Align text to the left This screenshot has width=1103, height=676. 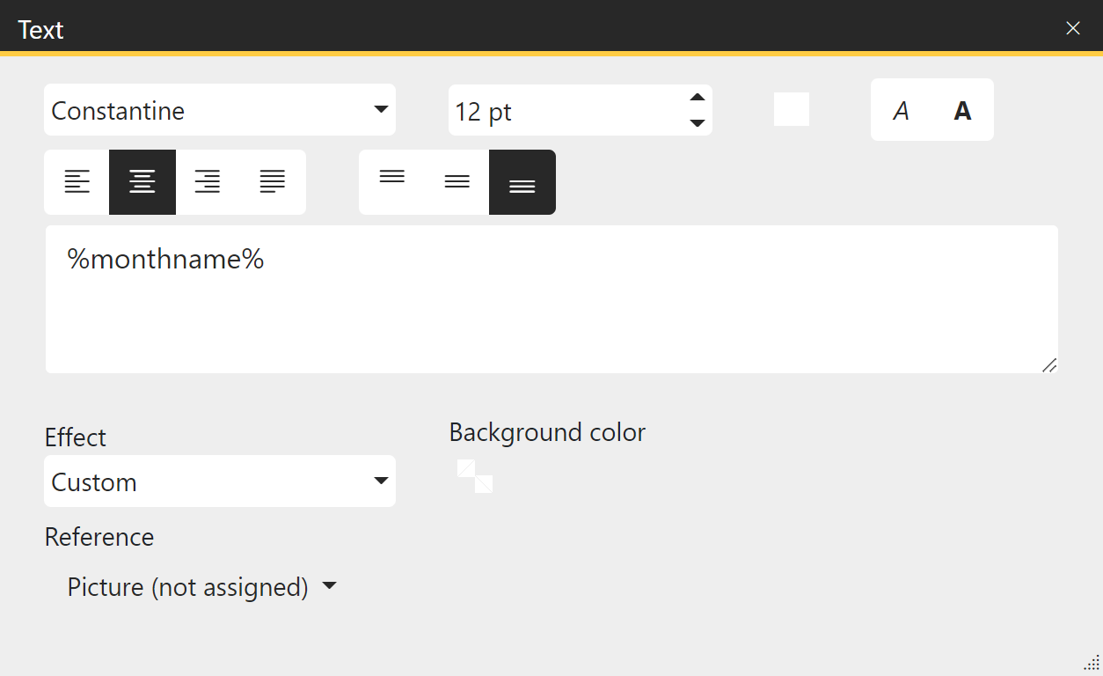click(x=77, y=182)
